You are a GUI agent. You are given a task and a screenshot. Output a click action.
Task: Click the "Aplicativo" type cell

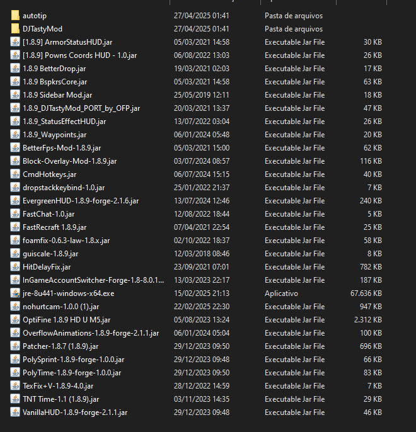pos(281,293)
